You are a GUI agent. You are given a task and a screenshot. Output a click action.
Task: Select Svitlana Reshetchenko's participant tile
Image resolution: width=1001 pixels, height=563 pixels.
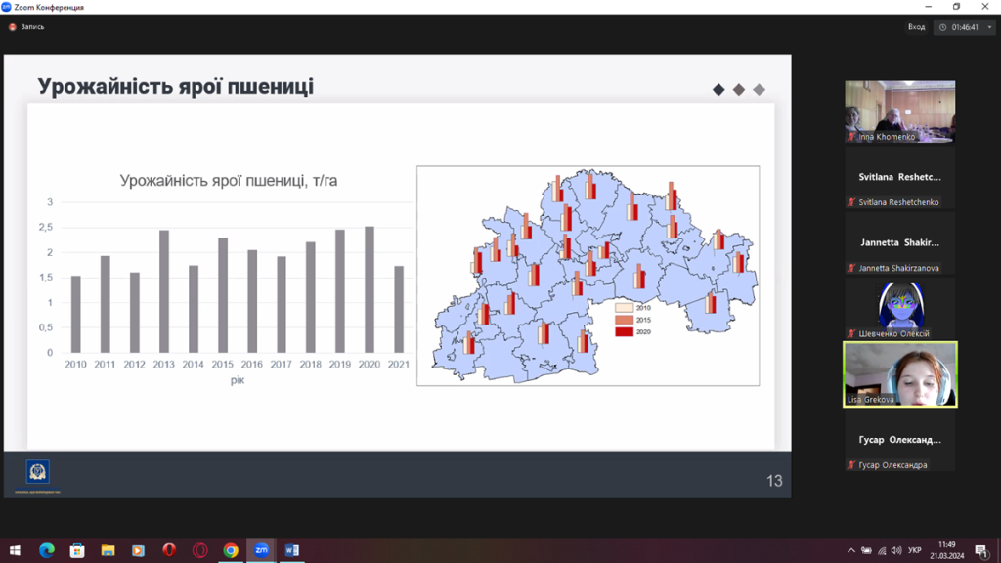click(x=899, y=178)
